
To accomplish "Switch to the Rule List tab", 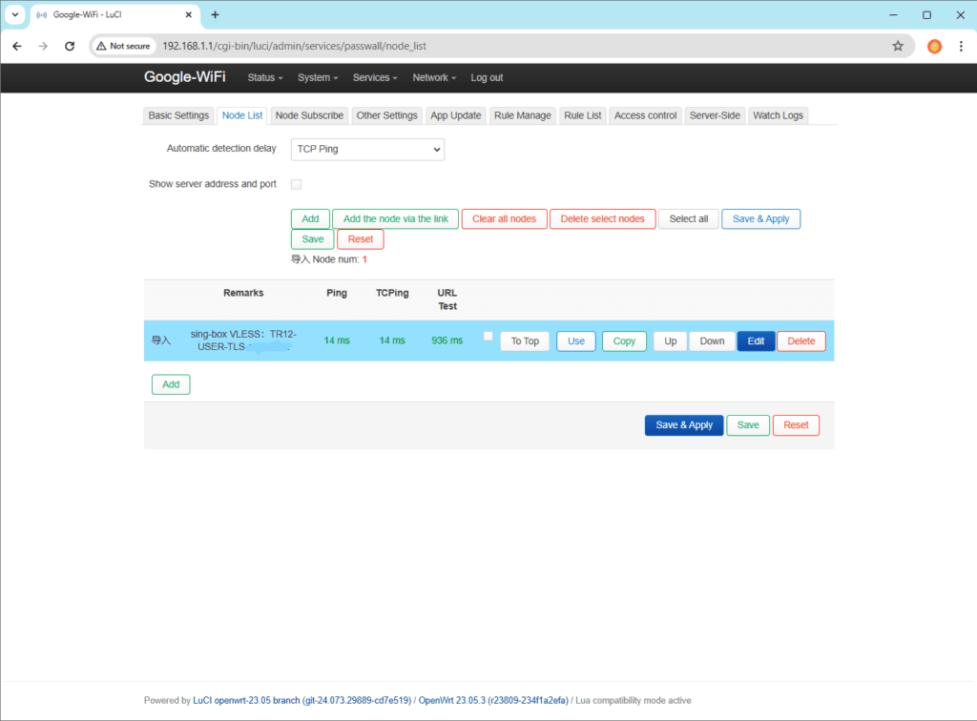I will tap(583, 115).
